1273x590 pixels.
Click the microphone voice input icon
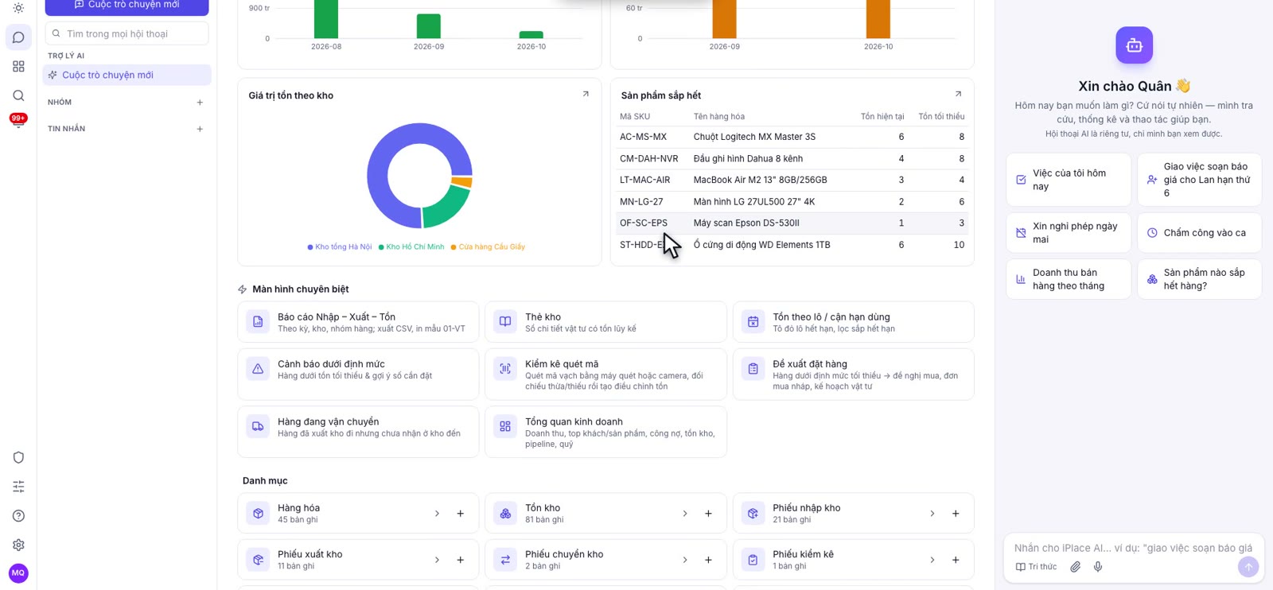(1098, 567)
